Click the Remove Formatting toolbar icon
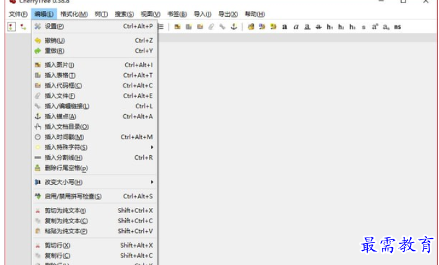The height and width of the screenshot is (265, 439). pos(251,27)
